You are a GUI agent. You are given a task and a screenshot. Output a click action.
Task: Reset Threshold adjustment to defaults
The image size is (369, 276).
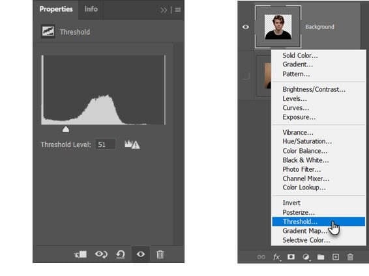121,254
